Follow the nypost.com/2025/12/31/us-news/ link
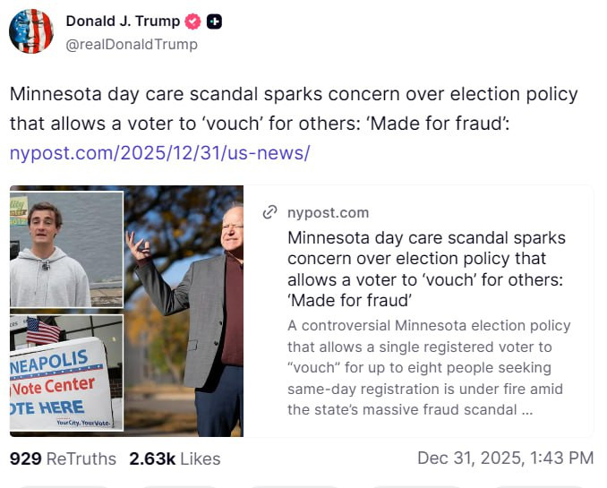The image size is (607, 488). pyautogui.click(x=159, y=152)
